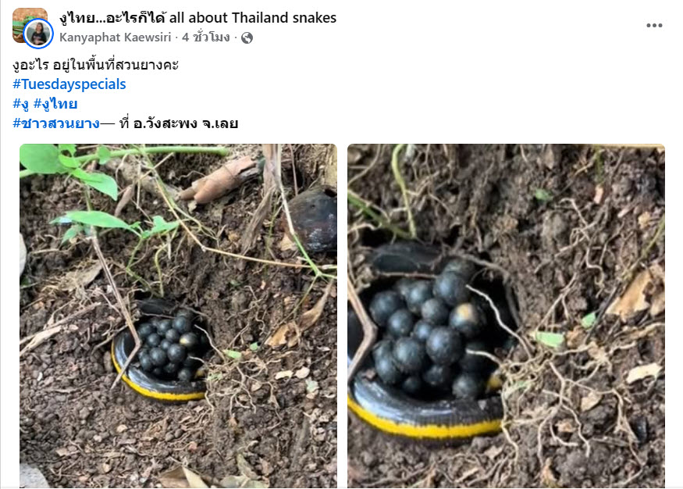Open the three-dot post options menu

point(654,26)
